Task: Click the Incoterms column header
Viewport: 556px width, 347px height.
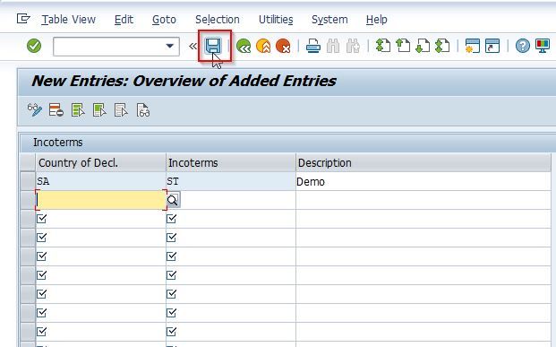Action: tap(230, 163)
